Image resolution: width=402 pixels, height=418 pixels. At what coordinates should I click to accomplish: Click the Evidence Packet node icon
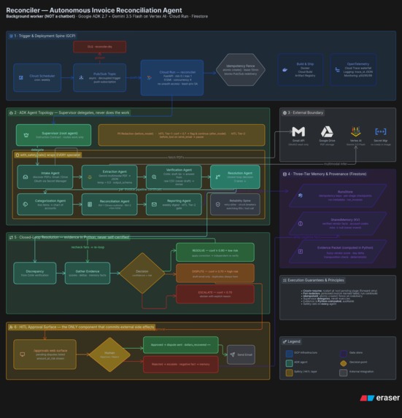tap(301, 252)
